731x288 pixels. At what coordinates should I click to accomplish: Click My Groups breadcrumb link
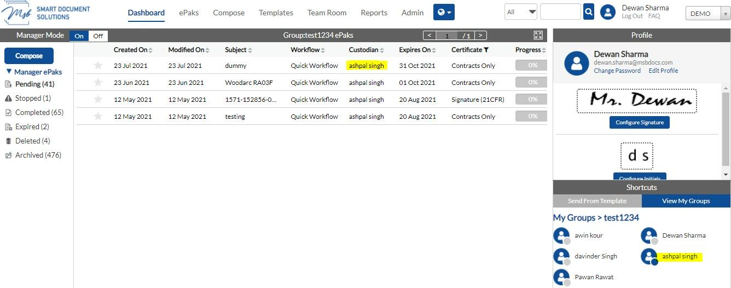[574, 217]
